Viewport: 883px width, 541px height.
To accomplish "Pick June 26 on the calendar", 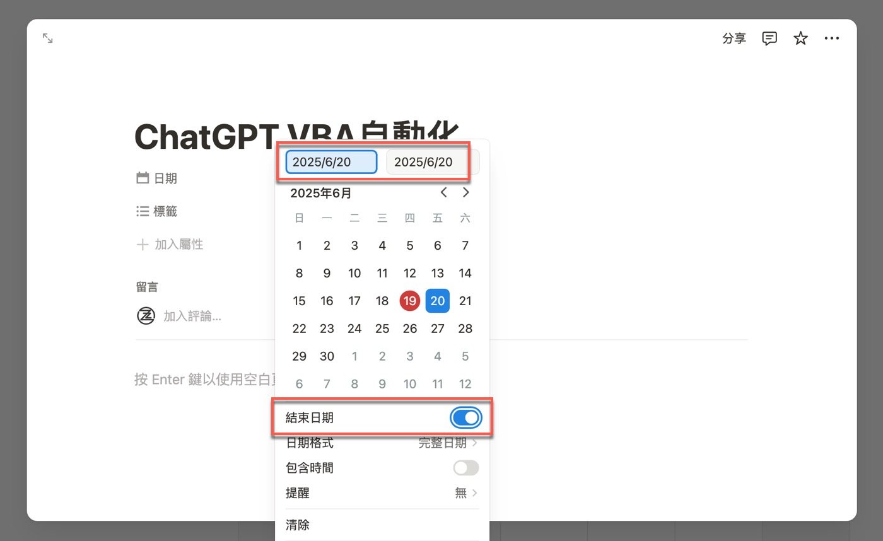I will click(x=410, y=329).
